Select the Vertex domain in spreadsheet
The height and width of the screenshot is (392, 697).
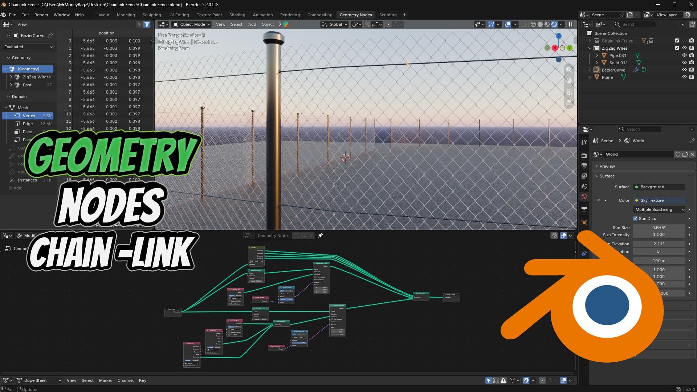[x=28, y=116]
